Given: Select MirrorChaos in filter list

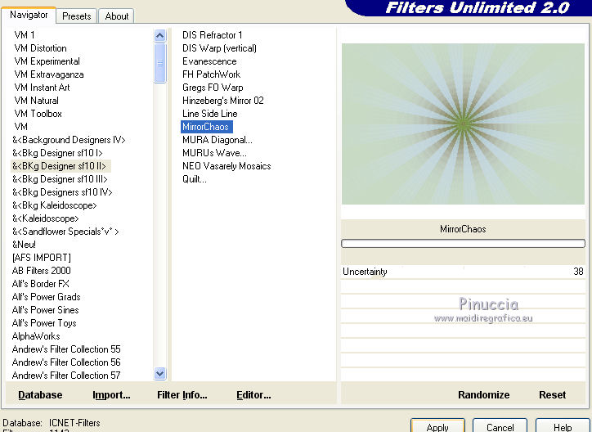Looking at the screenshot, I should click(x=207, y=127).
